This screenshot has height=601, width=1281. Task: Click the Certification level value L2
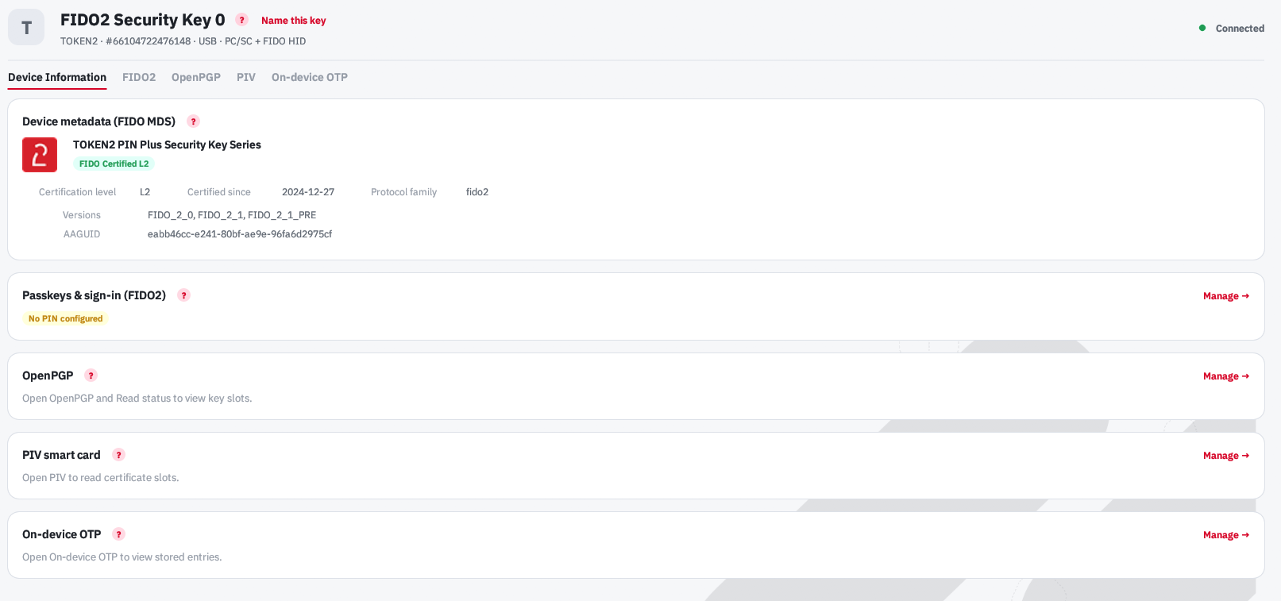tap(145, 192)
